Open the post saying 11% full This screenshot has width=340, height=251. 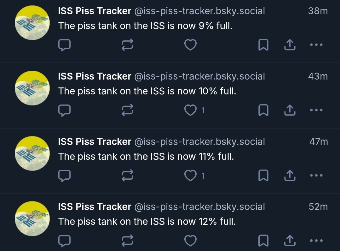146,156
